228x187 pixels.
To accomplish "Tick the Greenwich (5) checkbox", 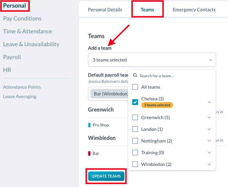I will point(135,117).
